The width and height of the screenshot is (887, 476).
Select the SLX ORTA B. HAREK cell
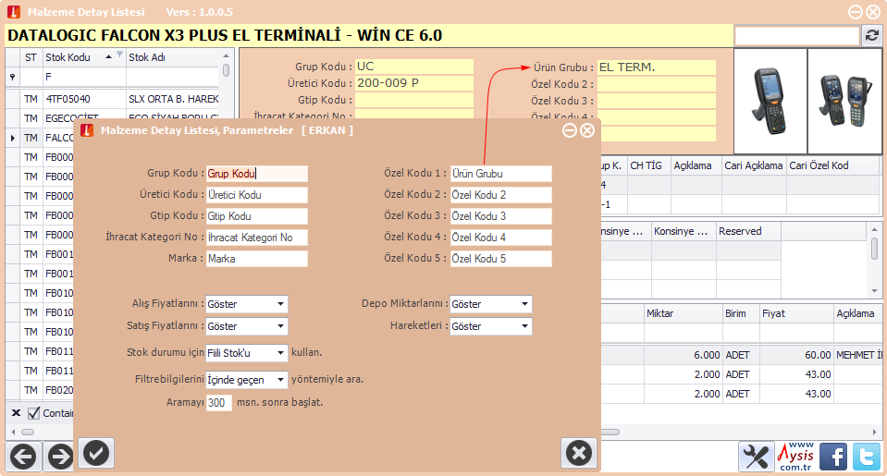pos(173,99)
